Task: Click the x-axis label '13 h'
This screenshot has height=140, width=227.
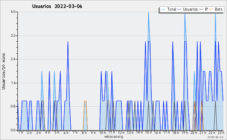Action: point(130,133)
